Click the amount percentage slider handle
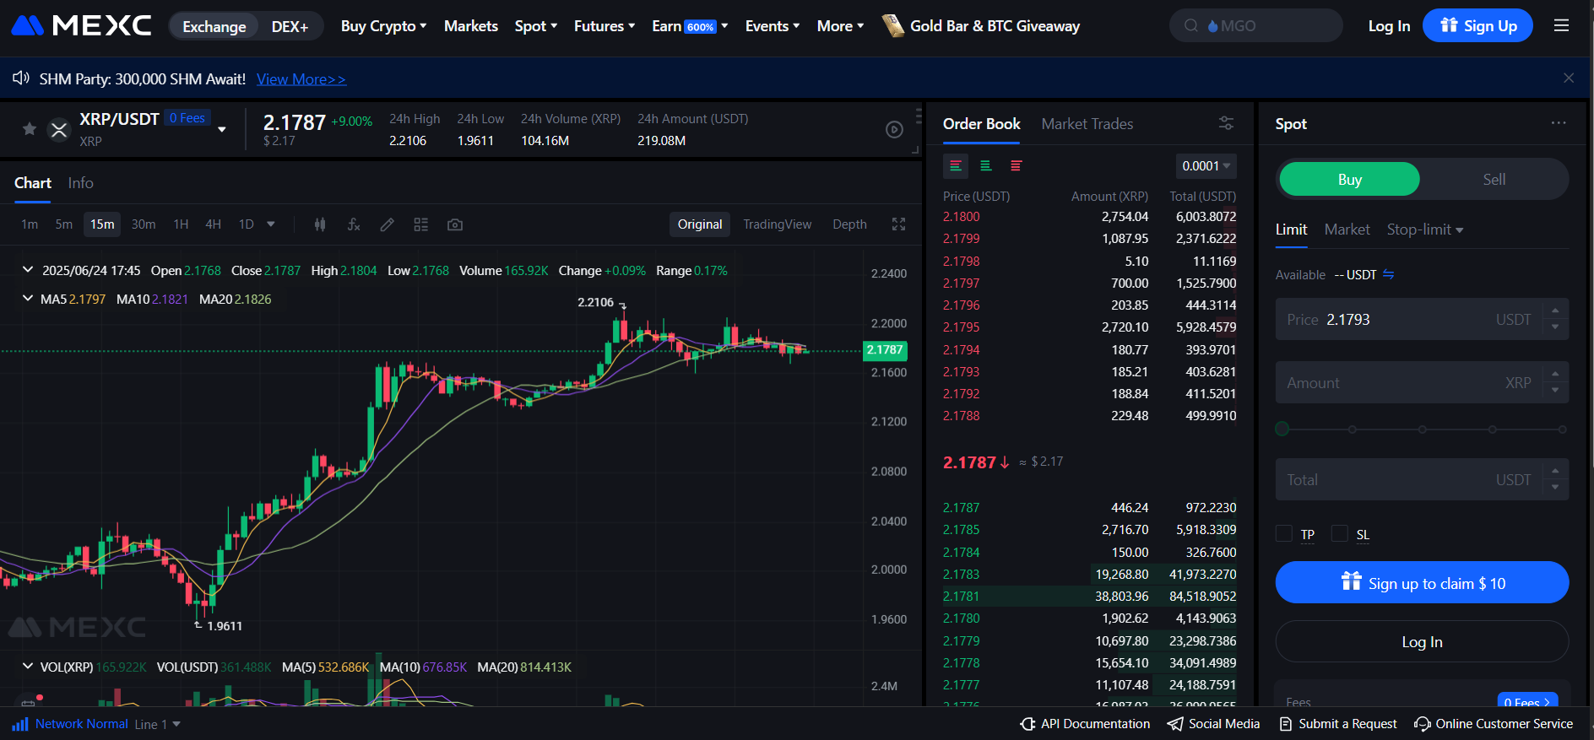Screen dimensions: 1594x740 pyautogui.click(x=1282, y=429)
